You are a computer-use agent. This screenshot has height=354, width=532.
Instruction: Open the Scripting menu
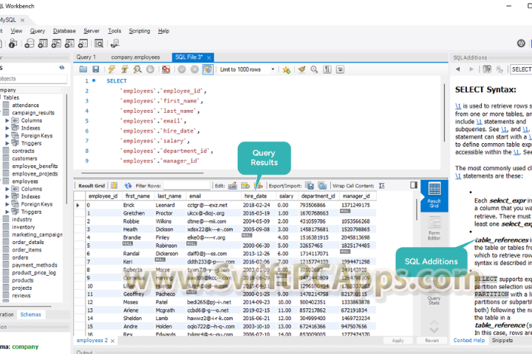click(x=140, y=31)
